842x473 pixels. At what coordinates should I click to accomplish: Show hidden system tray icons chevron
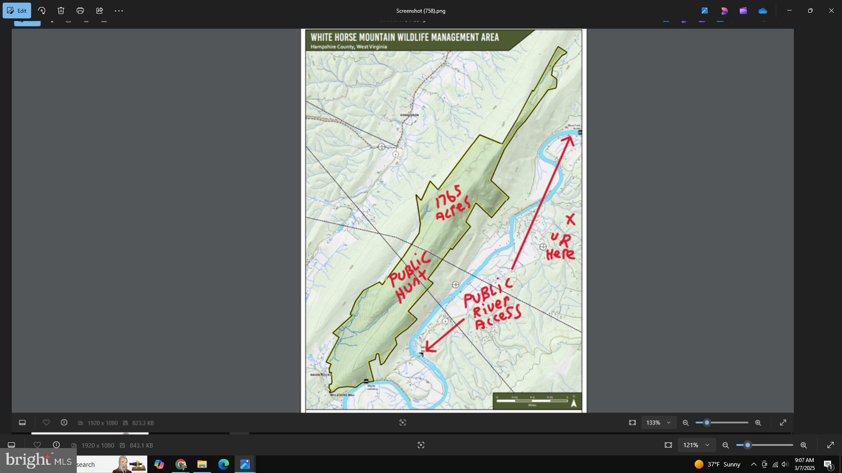[753, 464]
